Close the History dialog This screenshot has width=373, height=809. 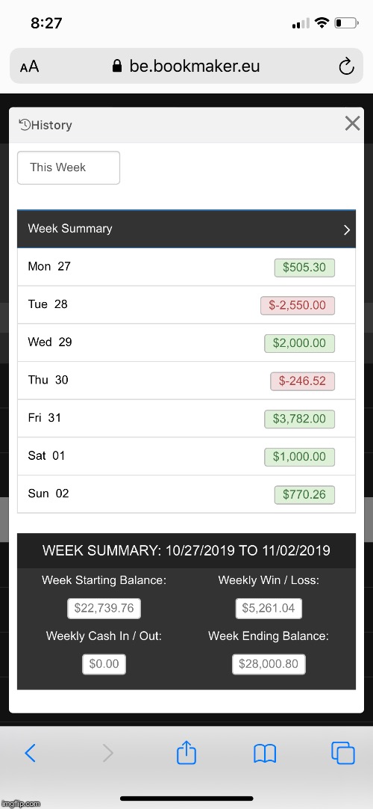click(x=352, y=123)
